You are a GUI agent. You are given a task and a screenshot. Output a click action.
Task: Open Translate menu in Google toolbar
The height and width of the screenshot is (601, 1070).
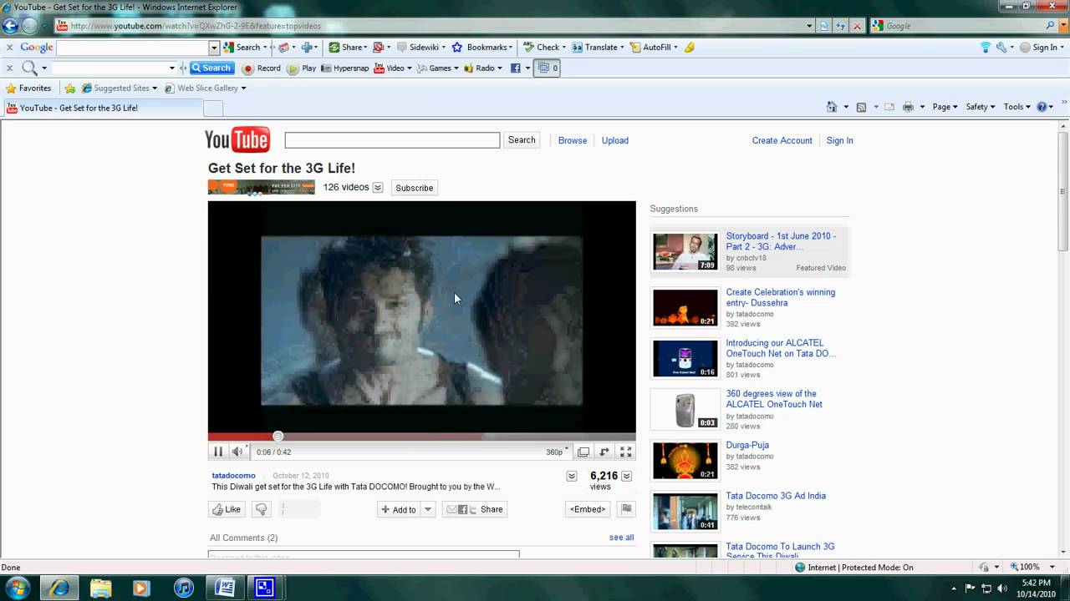click(x=598, y=48)
